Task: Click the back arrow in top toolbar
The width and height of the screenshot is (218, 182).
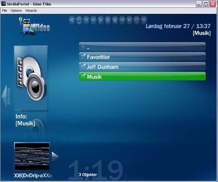Action: pos(72,20)
